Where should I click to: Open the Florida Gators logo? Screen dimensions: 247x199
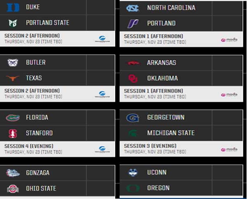point(13,118)
